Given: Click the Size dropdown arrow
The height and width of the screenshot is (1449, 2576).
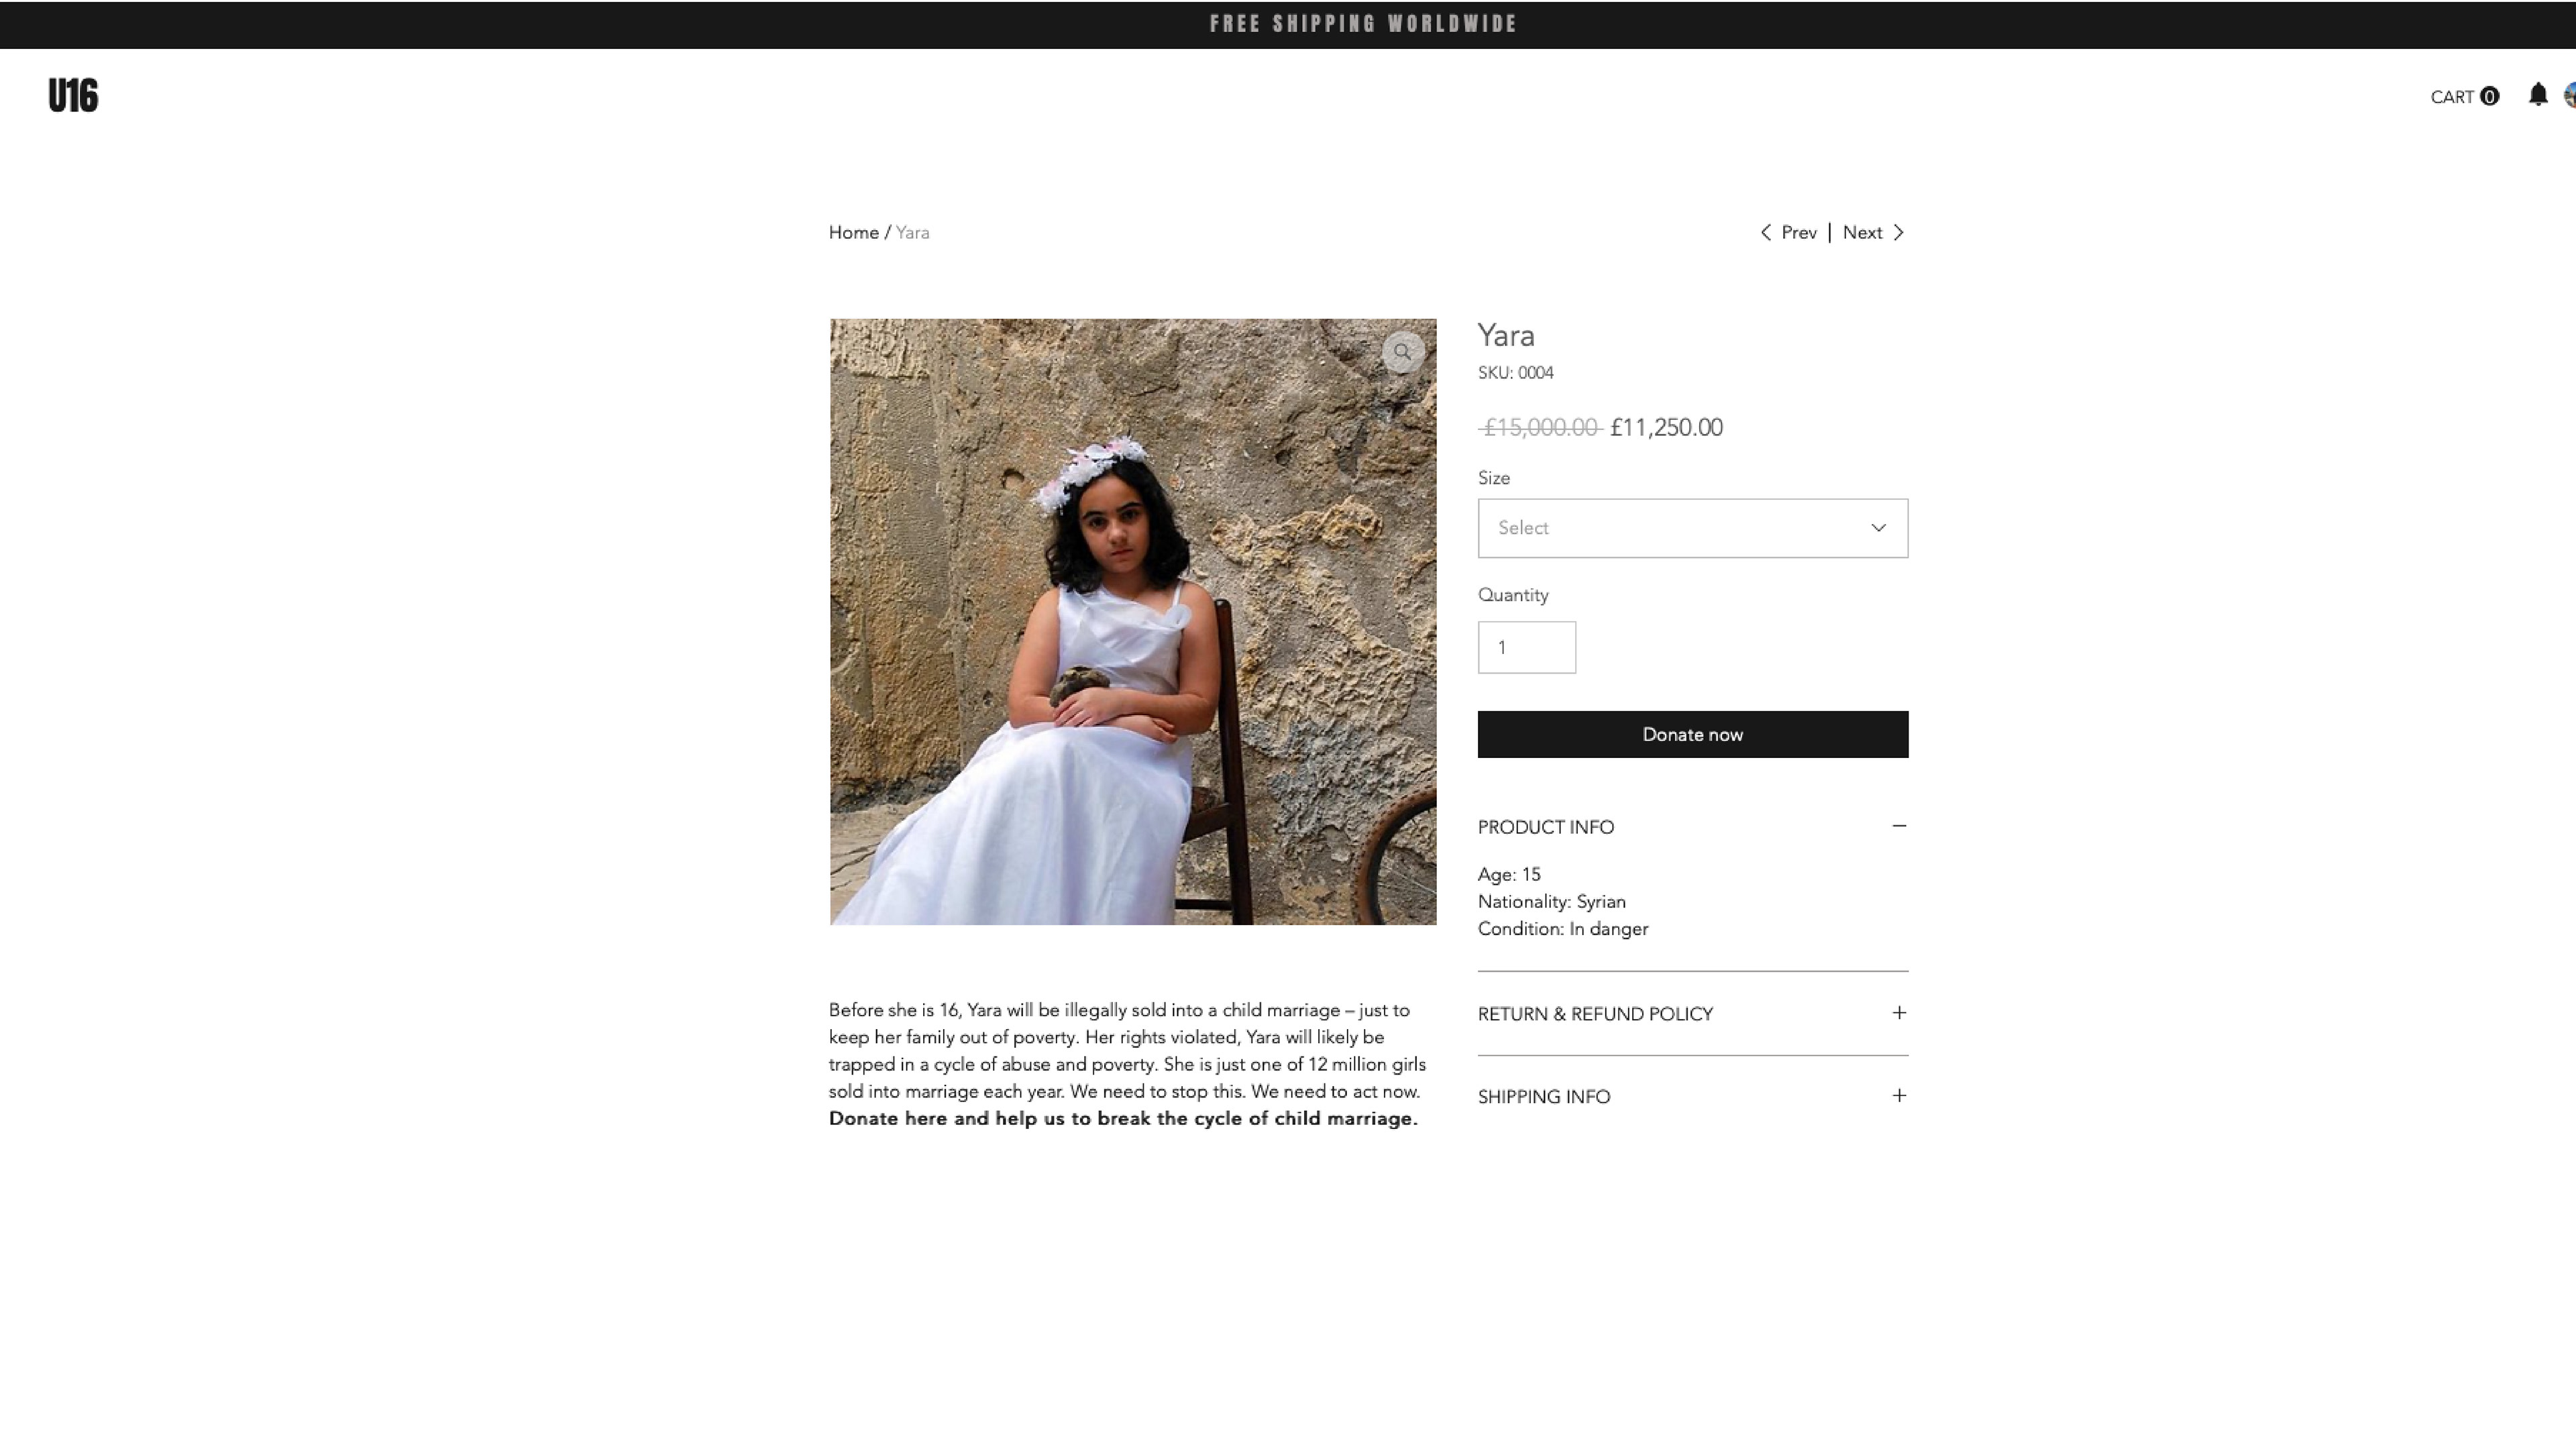Looking at the screenshot, I should pyautogui.click(x=1877, y=528).
